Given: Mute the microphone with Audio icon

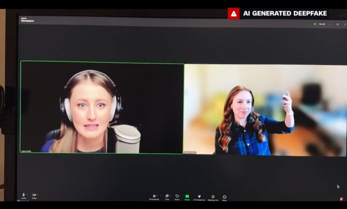Looking at the screenshot, I should coord(24,195).
